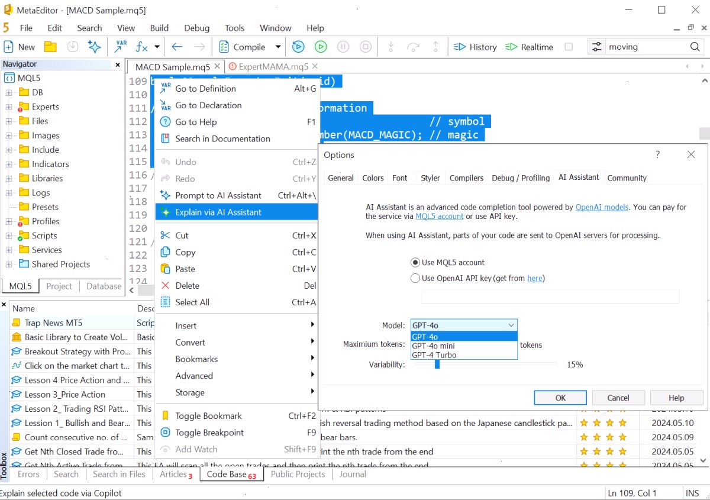Close the MACD Sample.mq5 tab

point(218,67)
